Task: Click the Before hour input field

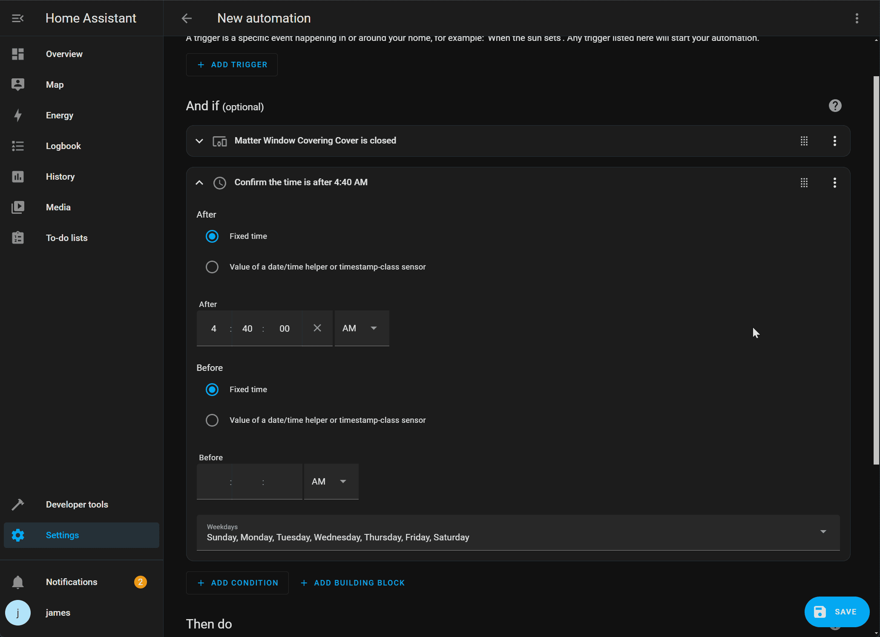Action: coord(214,482)
